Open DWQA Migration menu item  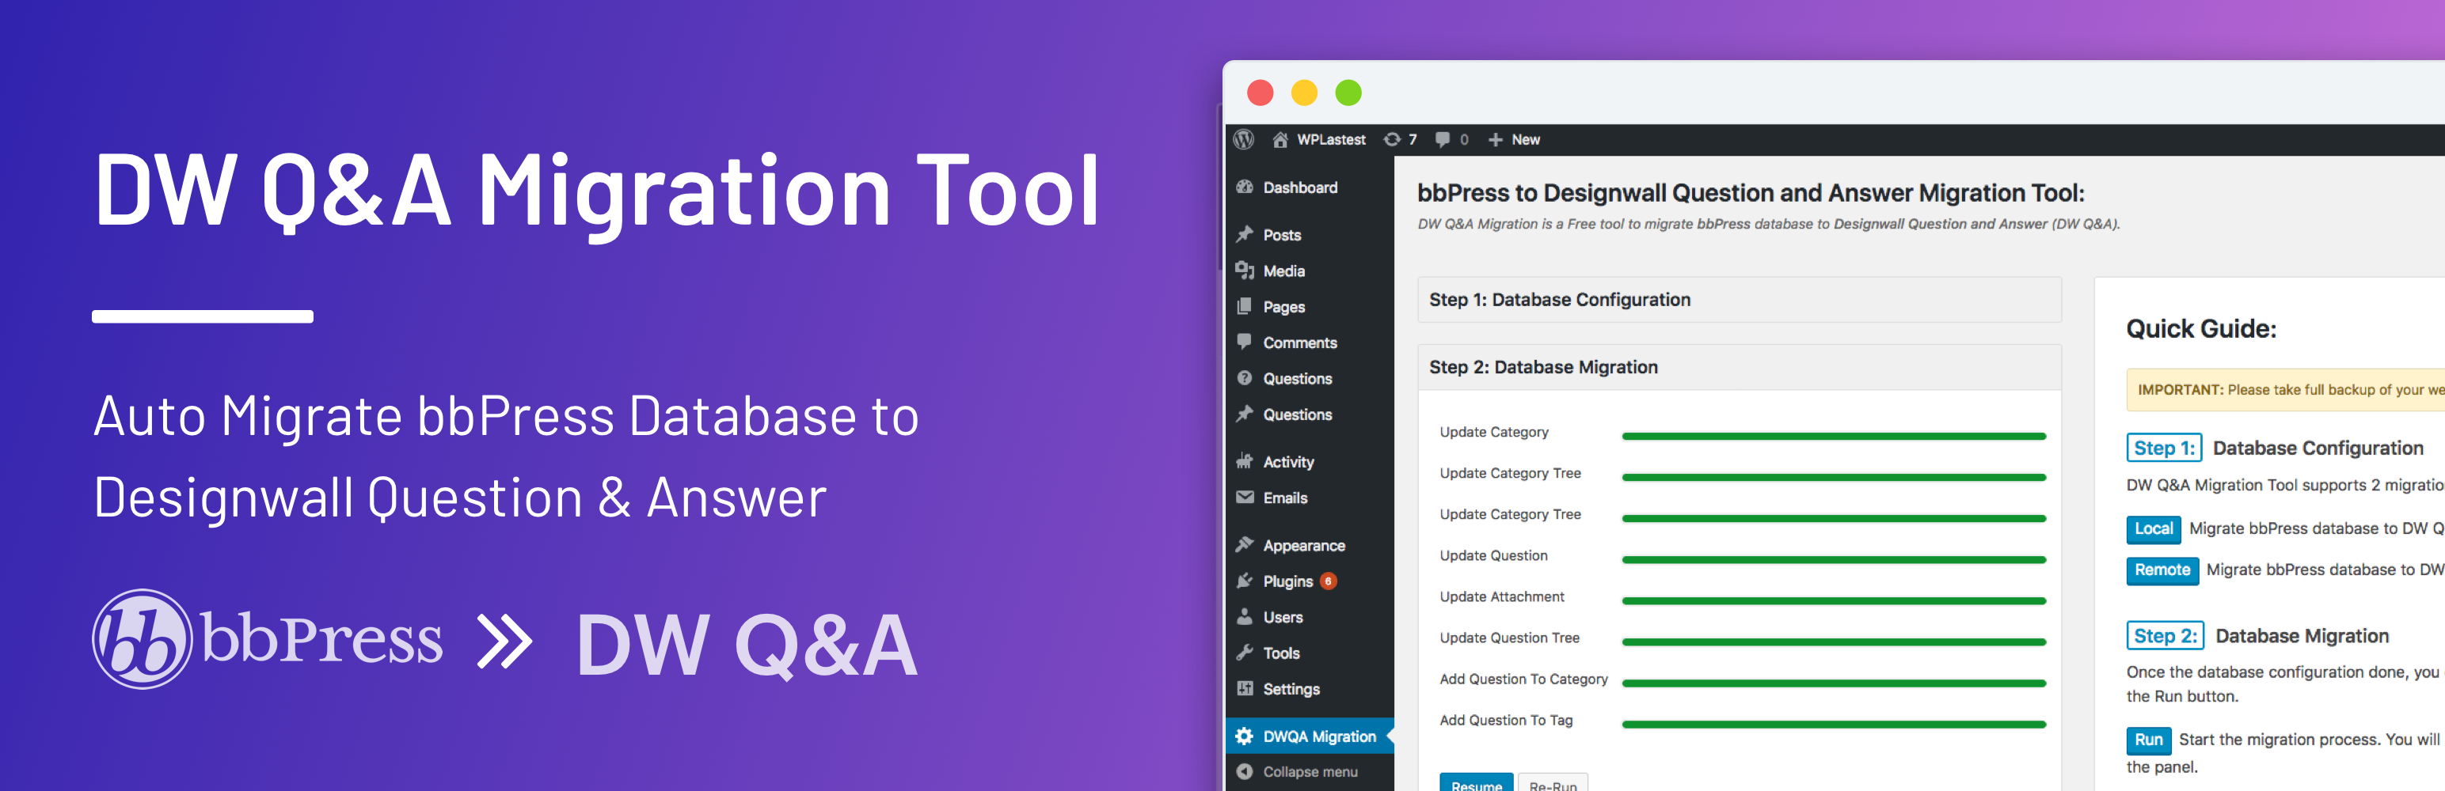1310,736
